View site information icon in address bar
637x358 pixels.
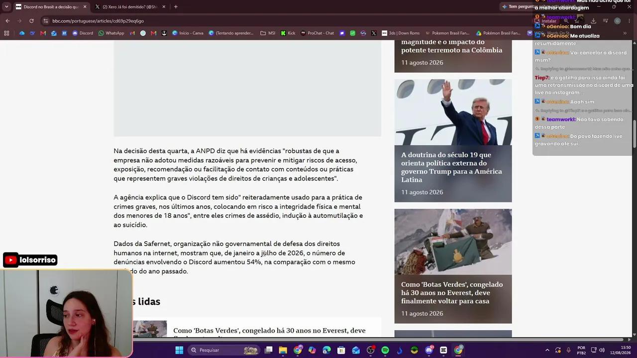click(x=46, y=21)
